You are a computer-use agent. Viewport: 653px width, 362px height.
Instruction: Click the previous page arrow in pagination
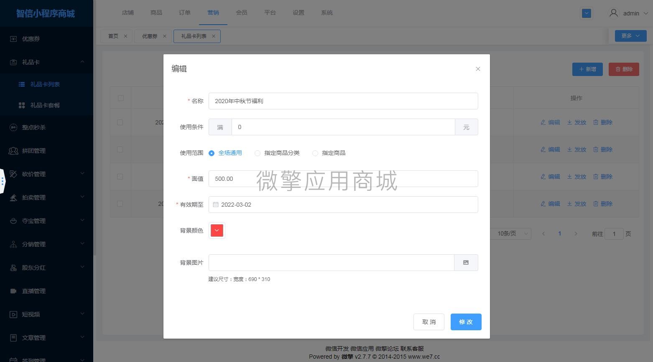[543, 234]
